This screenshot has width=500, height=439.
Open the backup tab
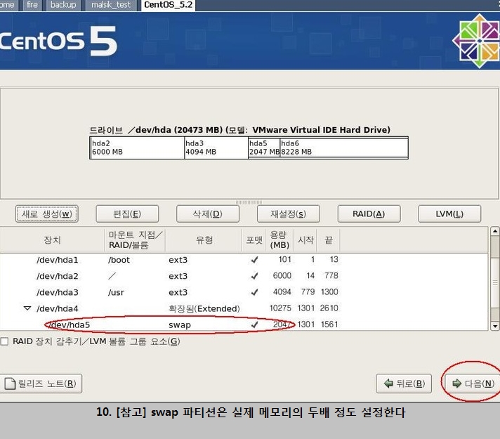(x=63, y=5)
